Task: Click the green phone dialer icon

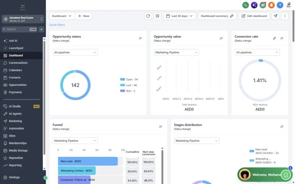Action: click(x=246, y=5)
